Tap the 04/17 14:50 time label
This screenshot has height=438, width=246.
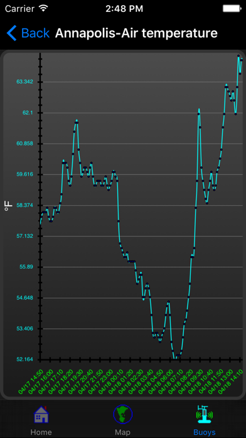pyautogui.click(x=30, y=381)
